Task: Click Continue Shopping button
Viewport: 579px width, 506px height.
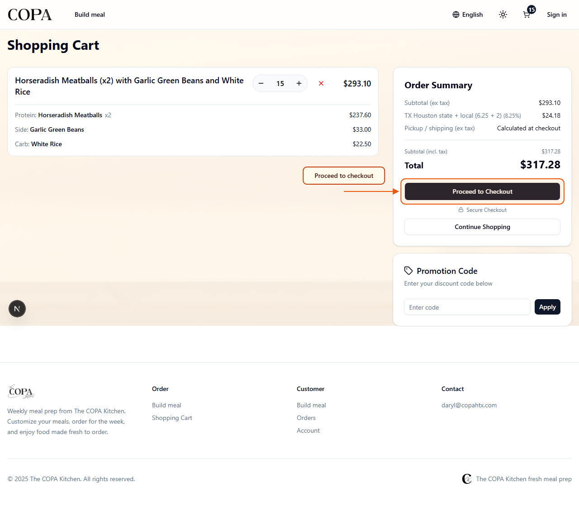Action: pyautogui.click(x=482, y=227)
